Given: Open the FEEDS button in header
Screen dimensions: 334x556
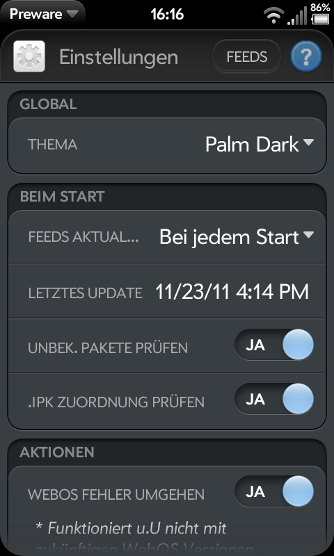Looking at the screenshot, I should pos(247,57).
